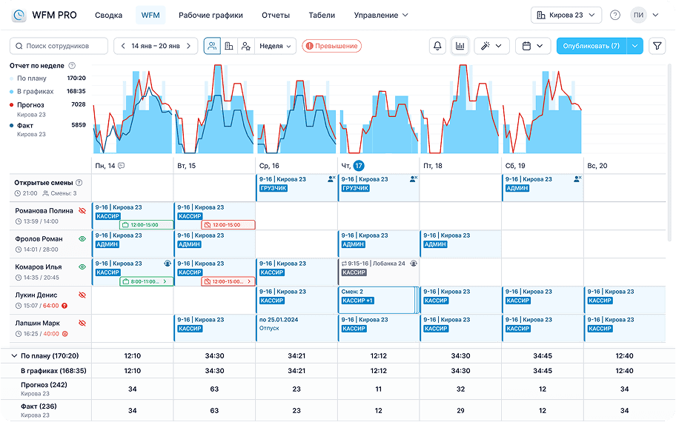Open the Отчеты tab
This screenshot has height=422, width=676.
[276, 15]
